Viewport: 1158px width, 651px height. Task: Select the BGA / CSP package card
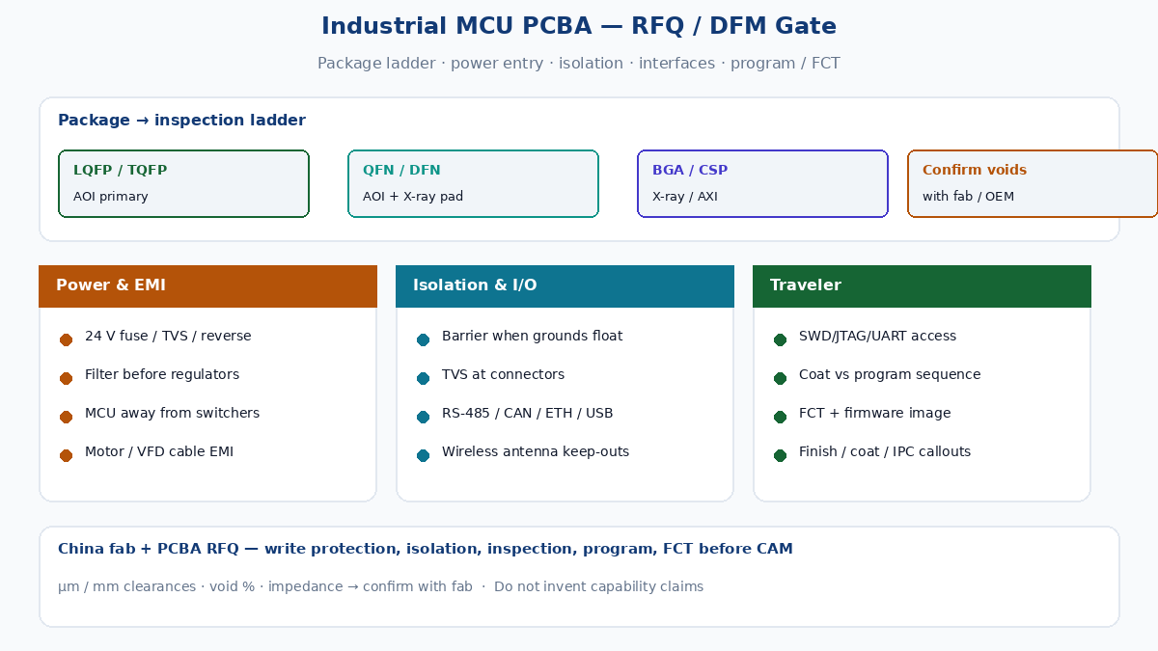[x=762, y=183]
